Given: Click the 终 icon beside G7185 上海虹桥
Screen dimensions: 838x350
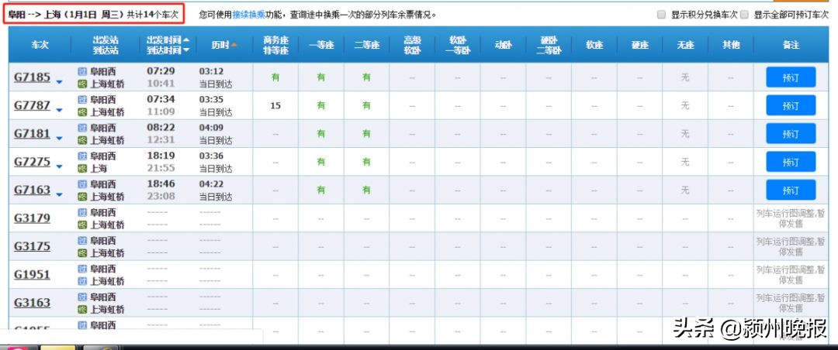Looking at the screenshot, I should [81, 84].
